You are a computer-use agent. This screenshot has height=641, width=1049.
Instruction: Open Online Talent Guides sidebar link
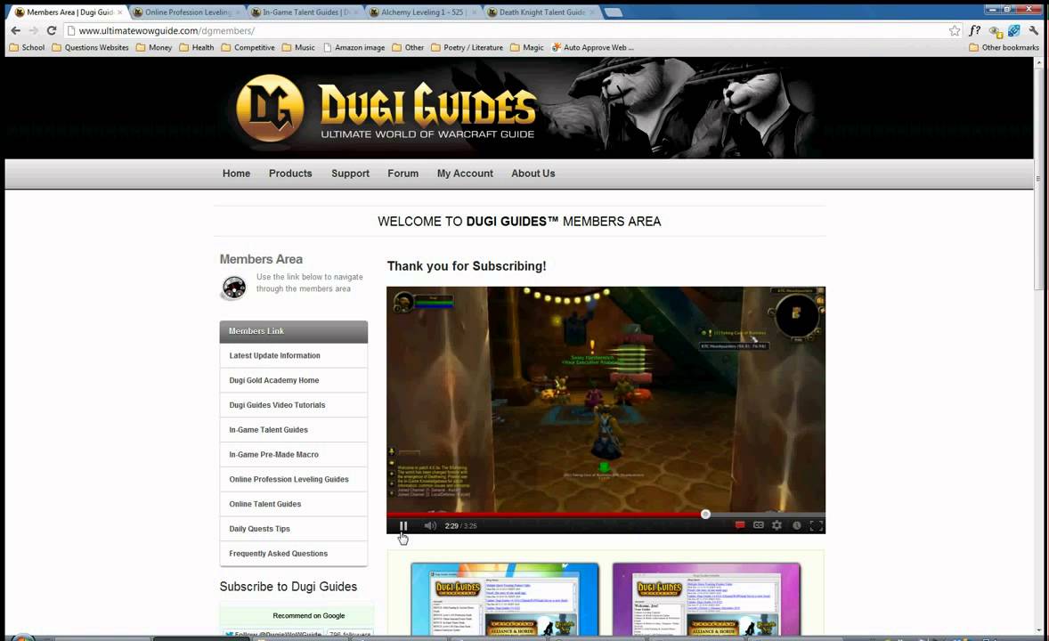(294, 504)
